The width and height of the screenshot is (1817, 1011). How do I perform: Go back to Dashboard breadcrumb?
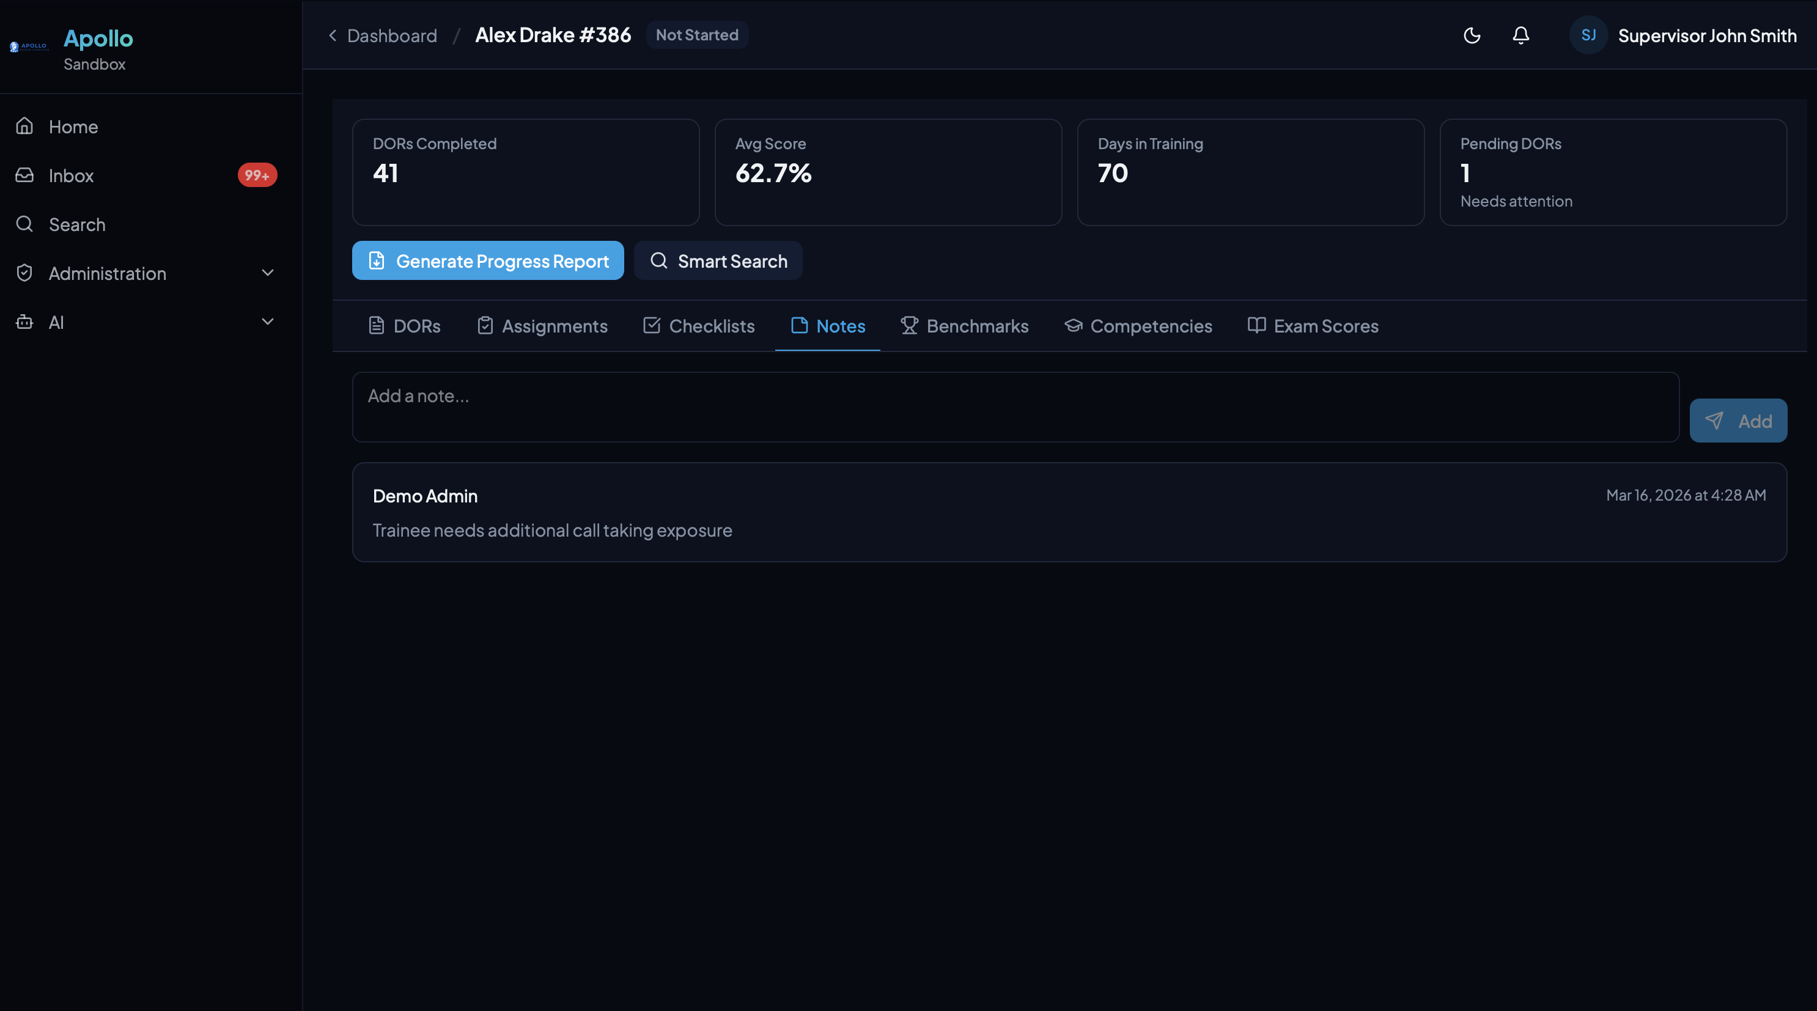(391, 35)
